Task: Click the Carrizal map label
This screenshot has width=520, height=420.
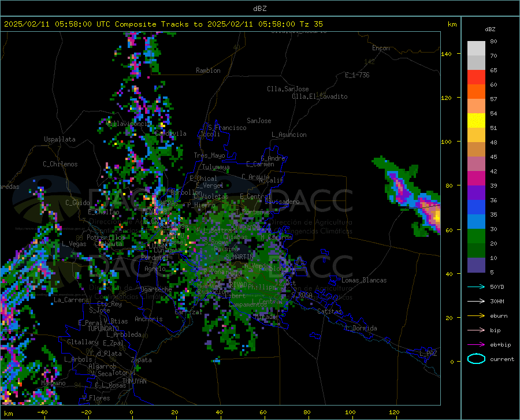Action: [x=188, y=312]
